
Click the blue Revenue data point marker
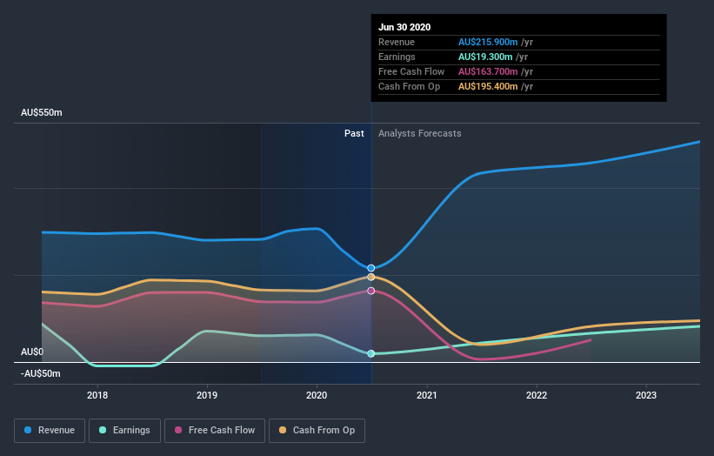(371, 268)
